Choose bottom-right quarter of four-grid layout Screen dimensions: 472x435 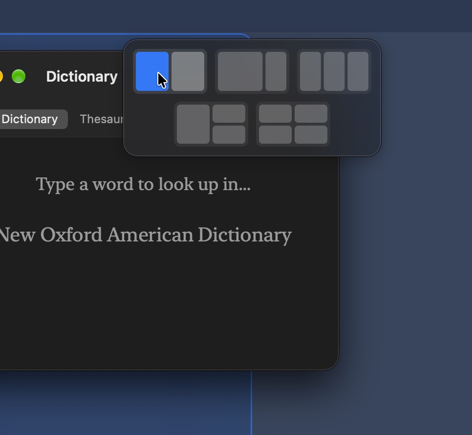(311, 134)
